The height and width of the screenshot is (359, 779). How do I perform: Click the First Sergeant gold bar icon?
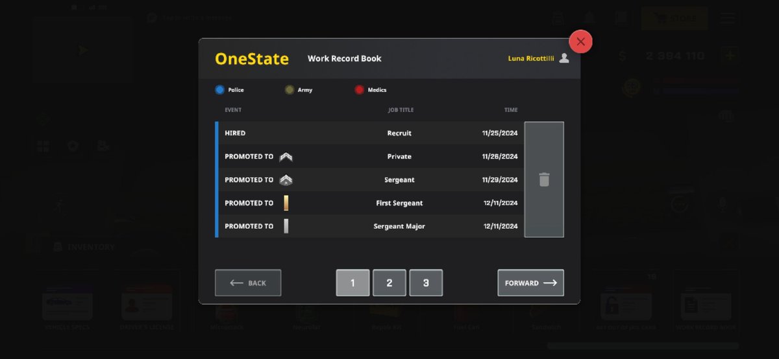[x=286, y=203]
